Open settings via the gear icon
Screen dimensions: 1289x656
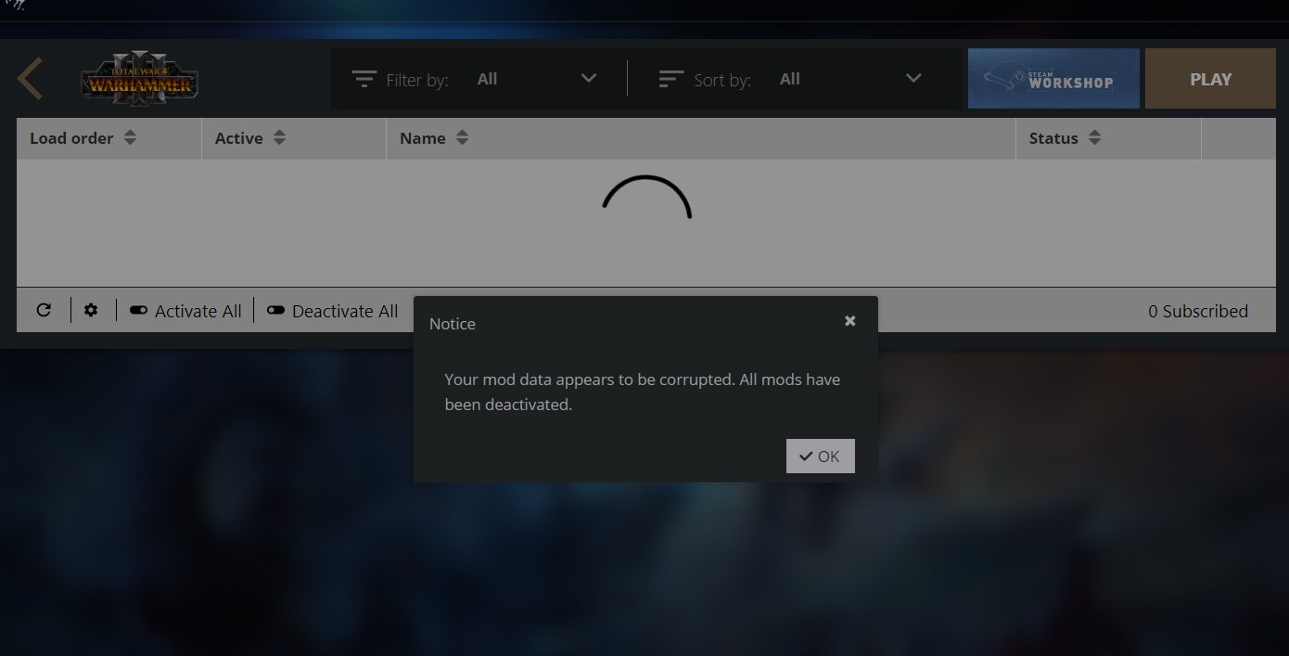coord(91,311)
